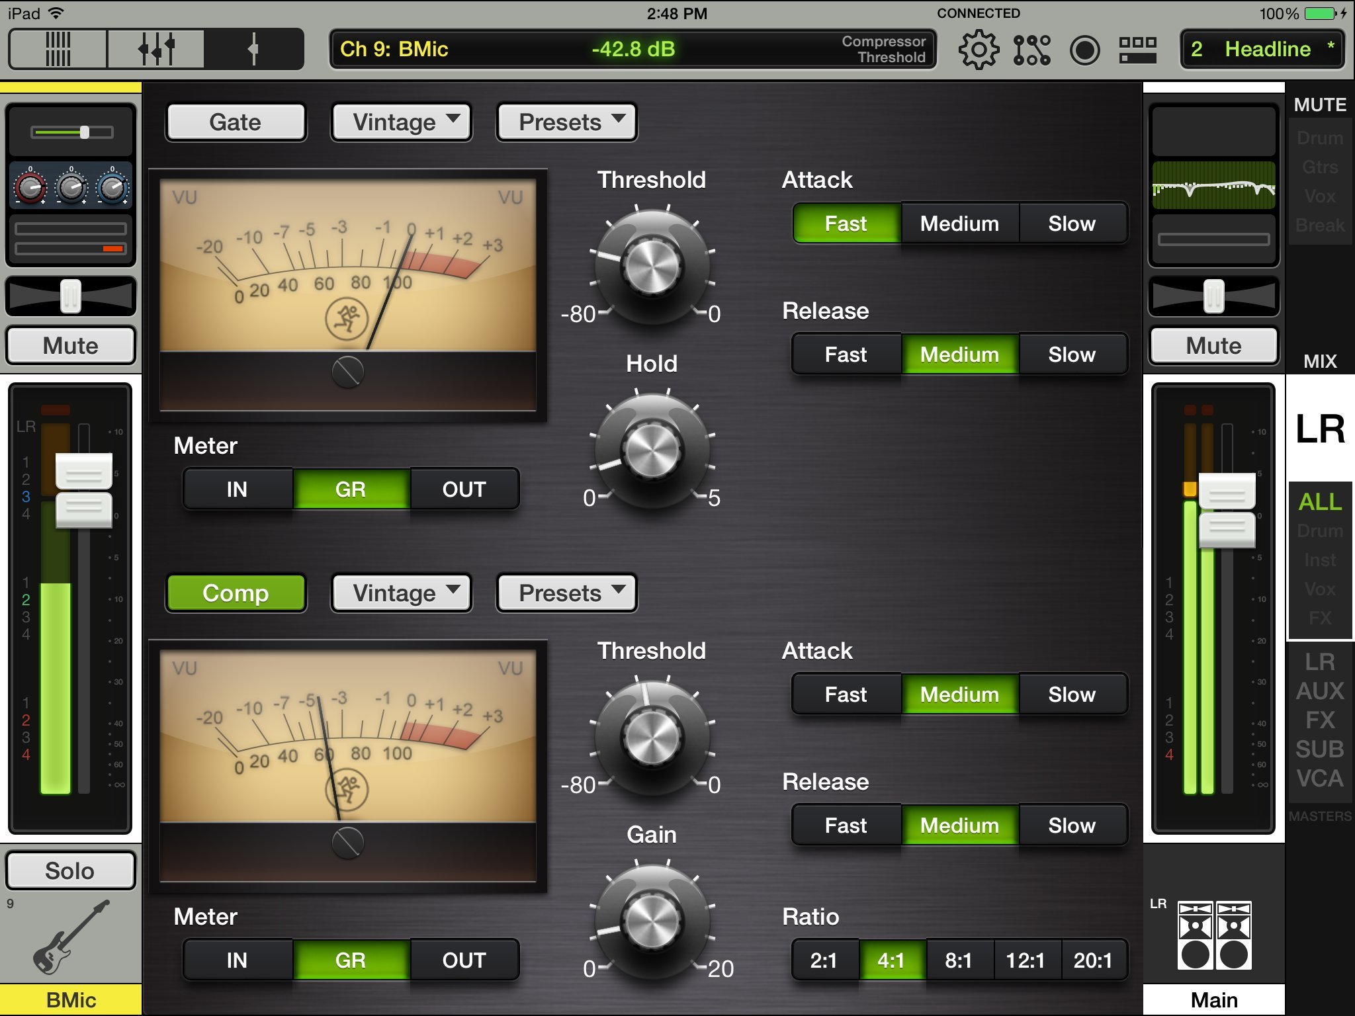1355x1016 pixels.
Task: Open the snapshots grid icon
Action: (1137, 50)
